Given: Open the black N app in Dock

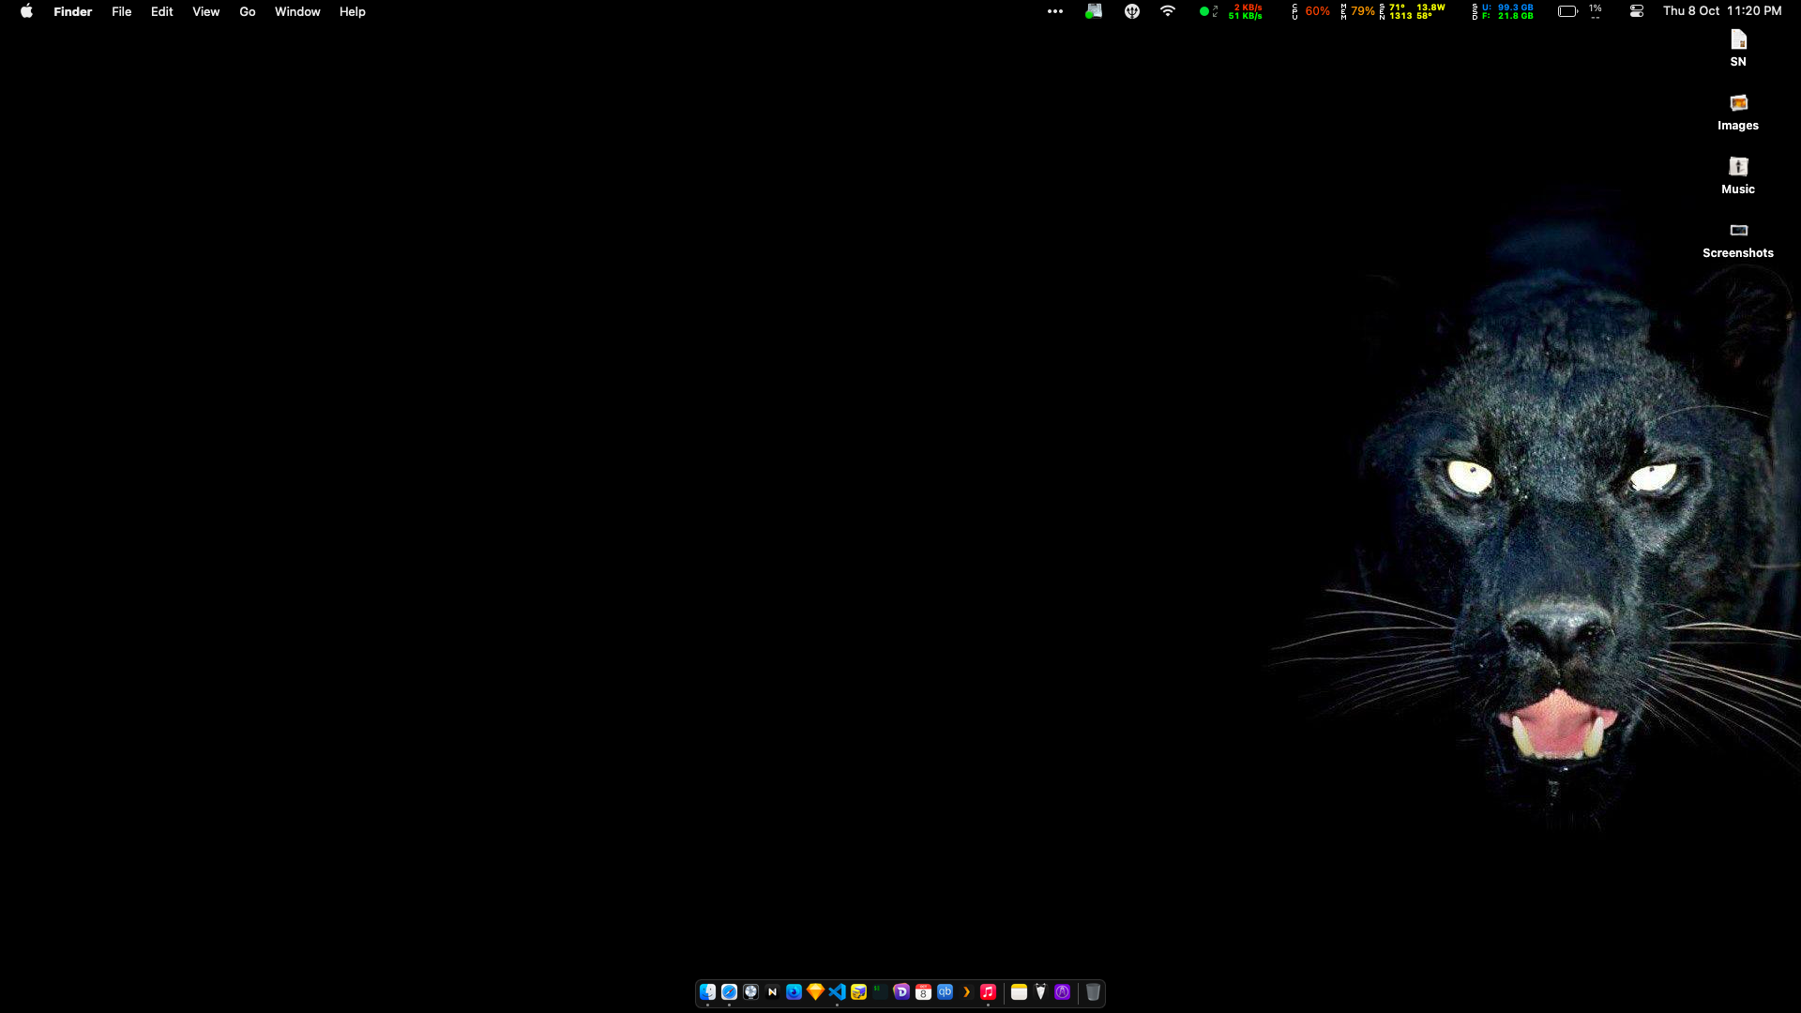Looking at the screenshot, I should point(772,991).
